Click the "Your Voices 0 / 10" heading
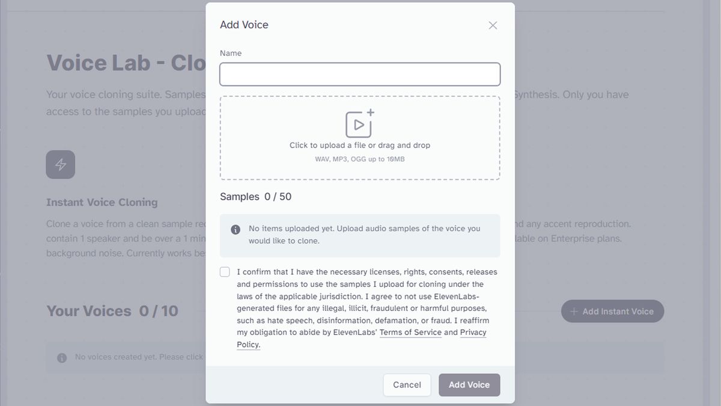The width and height of the screenshot is (721, 406). click(x=112, y=311)
